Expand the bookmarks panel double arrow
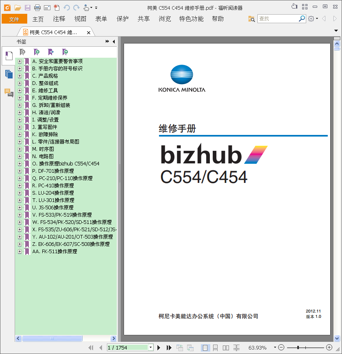Image resolution: width=342 pixels, height=354 pixels. coord(107,41)
